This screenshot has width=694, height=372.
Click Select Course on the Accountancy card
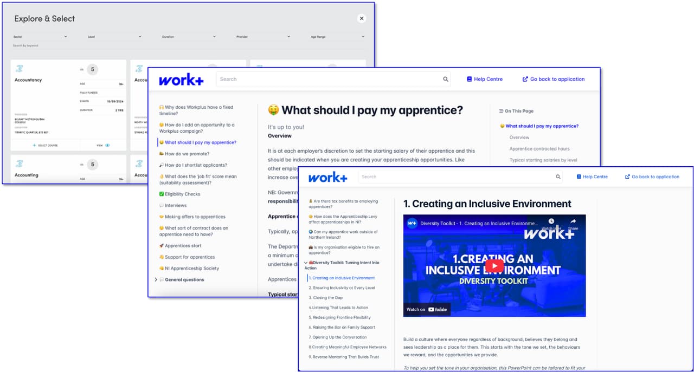pyautogui.click(x=45, y=145)
